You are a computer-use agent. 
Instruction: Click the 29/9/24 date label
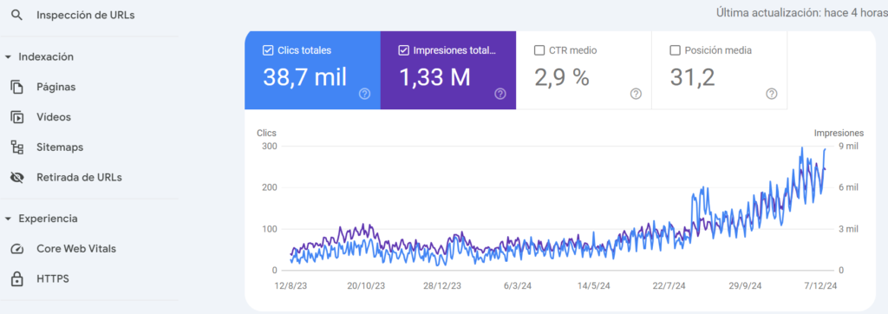tap(745, 286)
